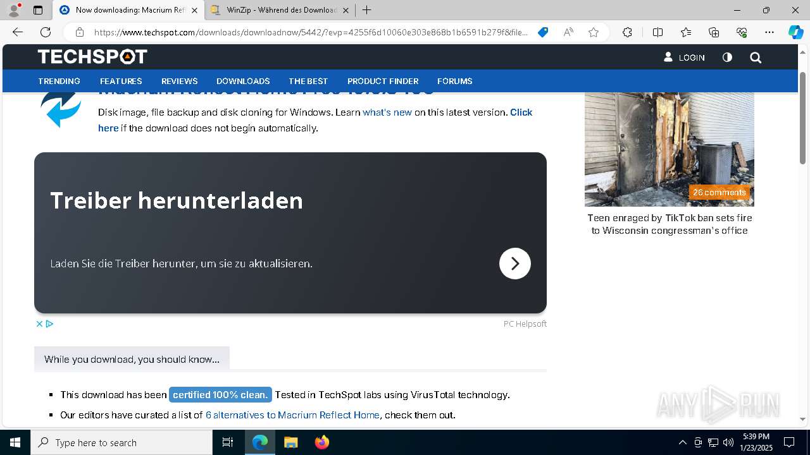
Task: Click the "26 comments" badge
Action: [720, 192]
